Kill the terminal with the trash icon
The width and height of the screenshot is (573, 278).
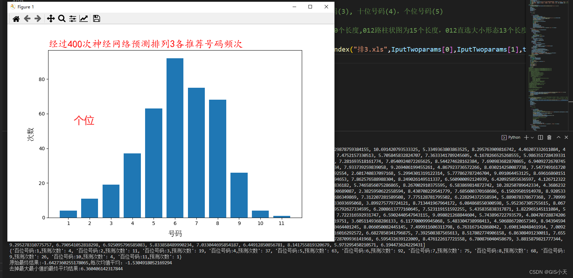[549, 138]
